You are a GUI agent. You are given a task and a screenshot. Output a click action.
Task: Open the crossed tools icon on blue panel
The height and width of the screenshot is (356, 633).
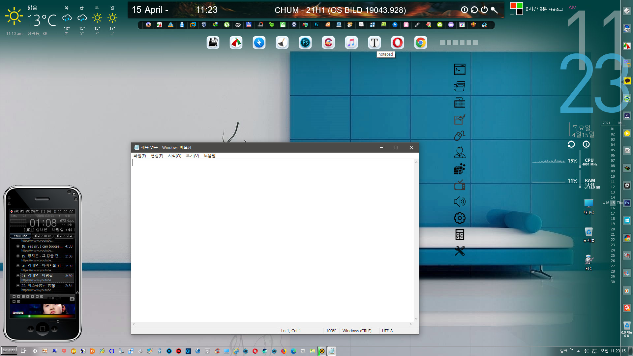coord(460,251)
